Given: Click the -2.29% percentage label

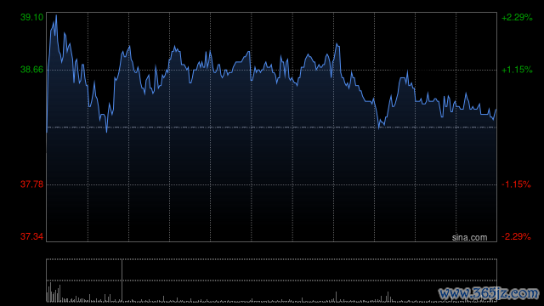Looking at the screenshot, I should (x=516, y=236).
